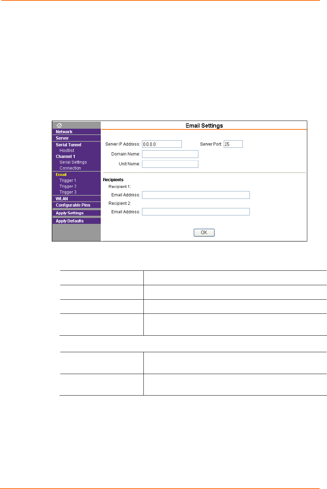Open the Server menu item

click(62, 138)
